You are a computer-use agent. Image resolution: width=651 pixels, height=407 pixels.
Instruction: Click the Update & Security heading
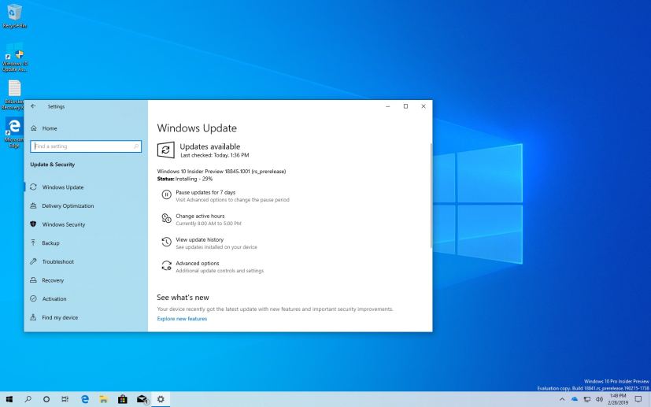[52, 165]
